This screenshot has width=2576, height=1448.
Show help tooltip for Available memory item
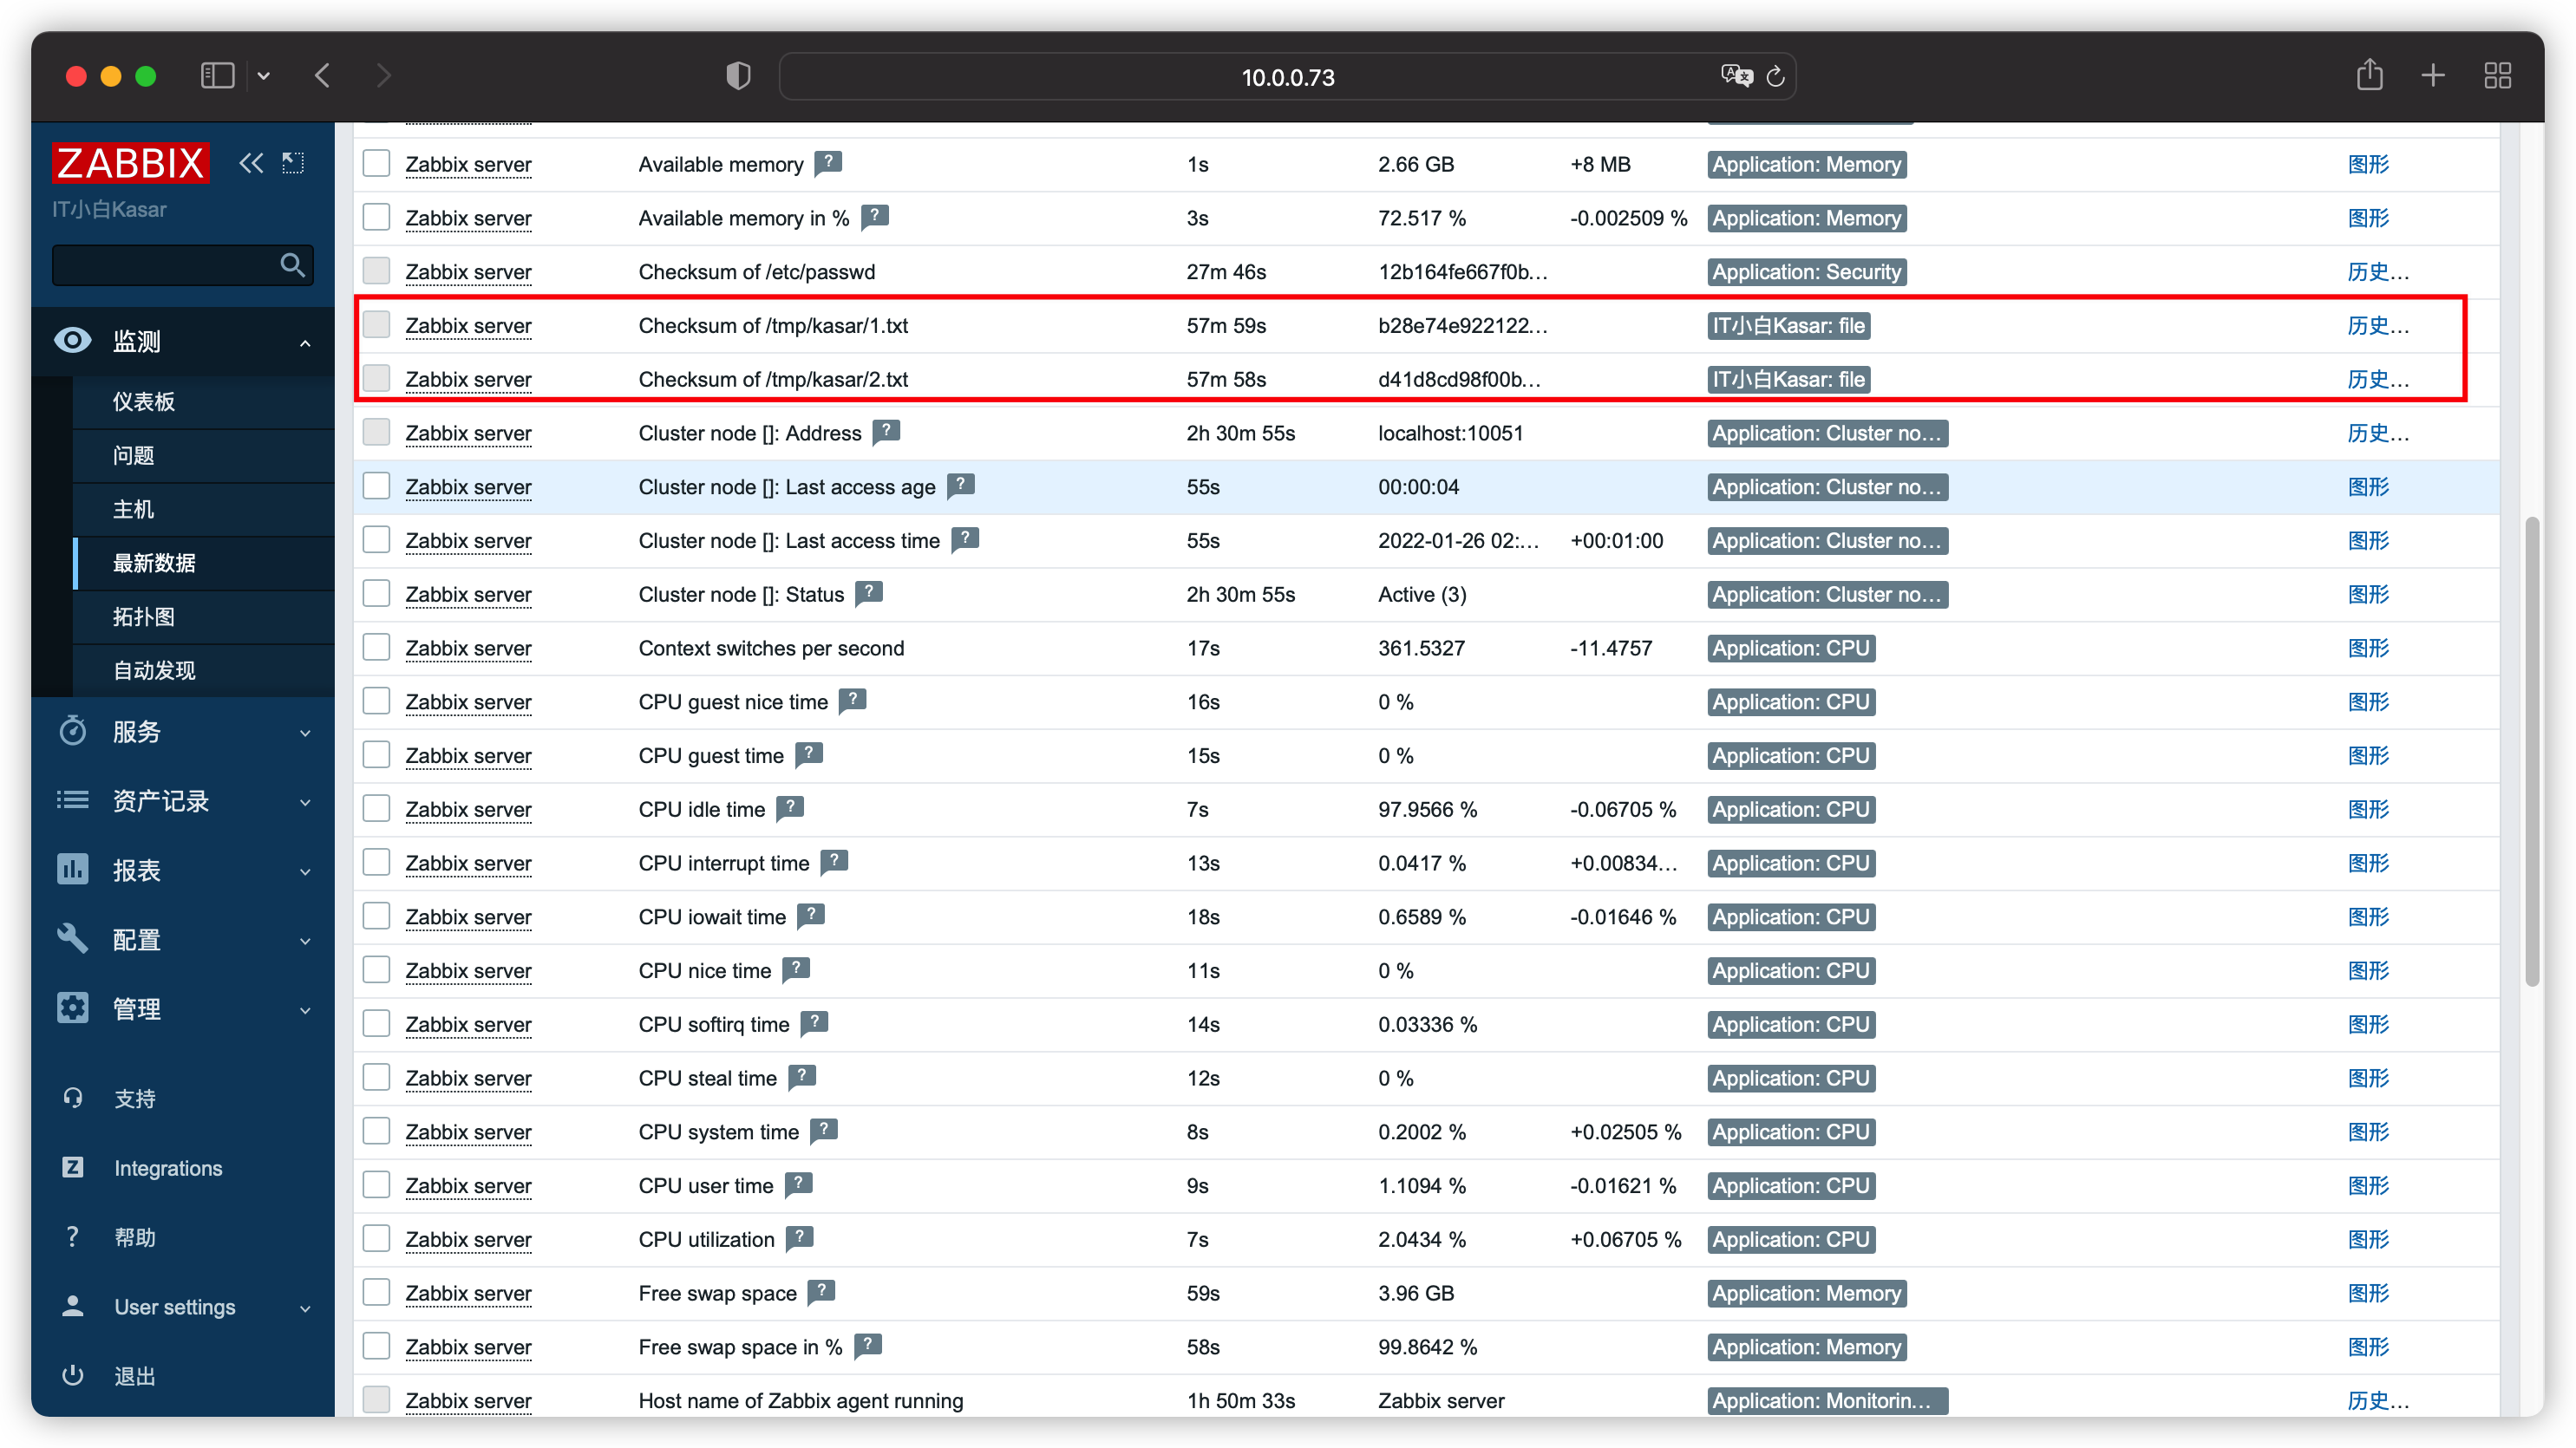click(828, 162)
